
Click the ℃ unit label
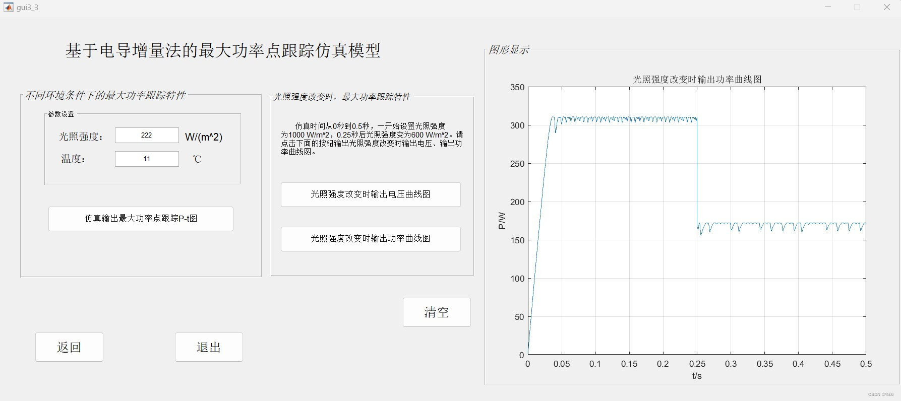click(197, 159)
